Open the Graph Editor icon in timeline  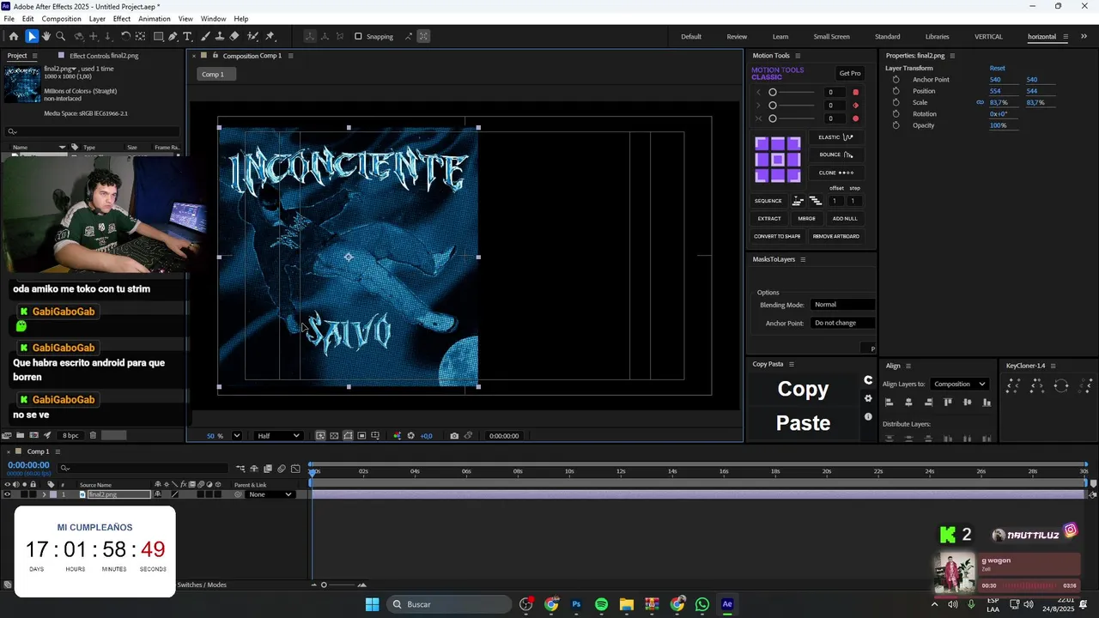click(295, 469)
